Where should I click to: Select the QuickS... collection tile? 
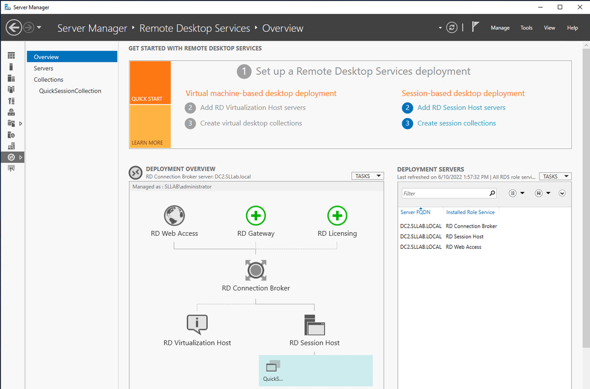point(316,371)
